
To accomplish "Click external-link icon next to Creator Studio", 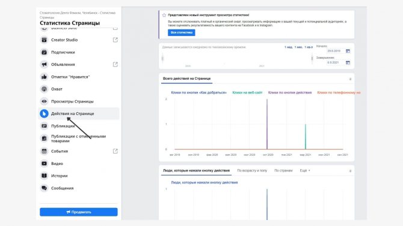I will pos(115,40).
